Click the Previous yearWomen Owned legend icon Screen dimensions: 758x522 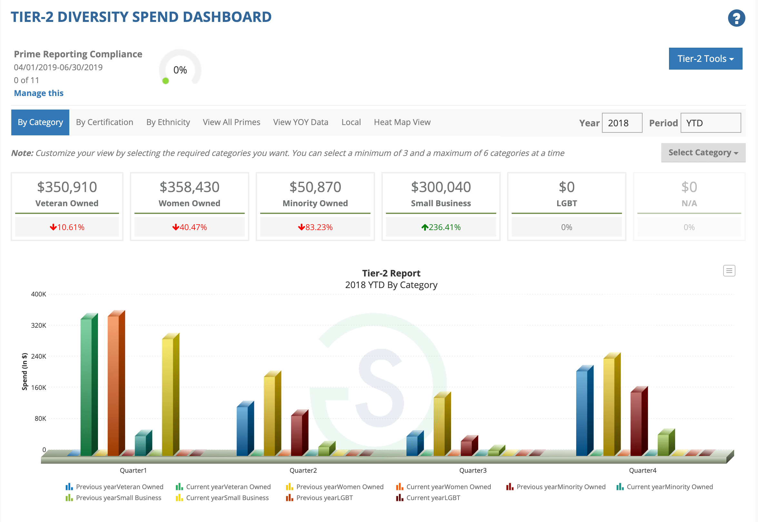(289, 487)
